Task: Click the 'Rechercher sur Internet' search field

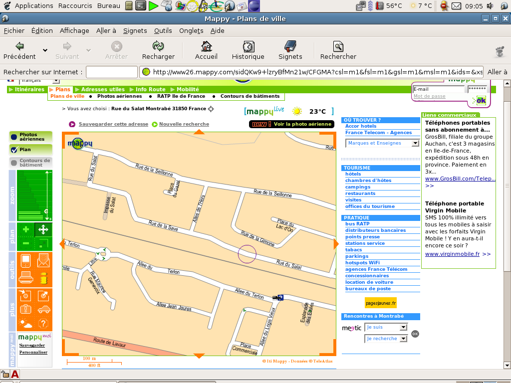Action: coord(111,72)
